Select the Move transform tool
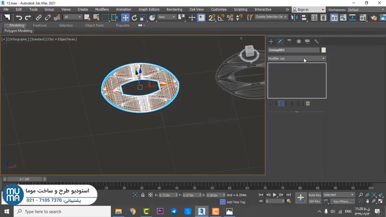The width and height of the screenshot is (386, 217). coord(125,17)
